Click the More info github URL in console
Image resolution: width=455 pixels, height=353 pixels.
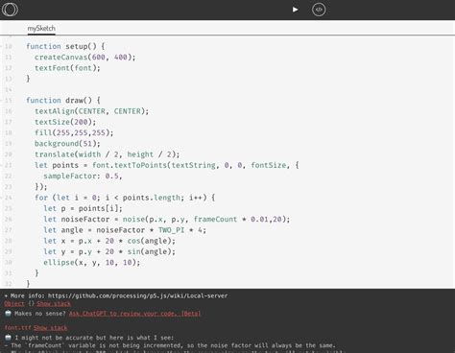coord(138,295)
